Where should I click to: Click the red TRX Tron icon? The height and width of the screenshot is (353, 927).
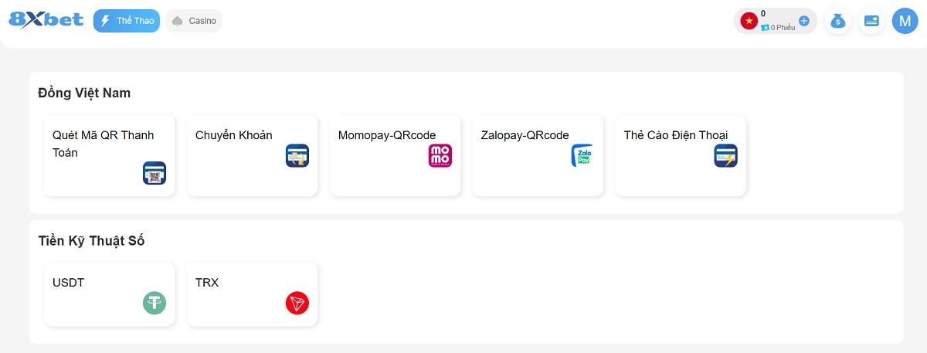297,303
